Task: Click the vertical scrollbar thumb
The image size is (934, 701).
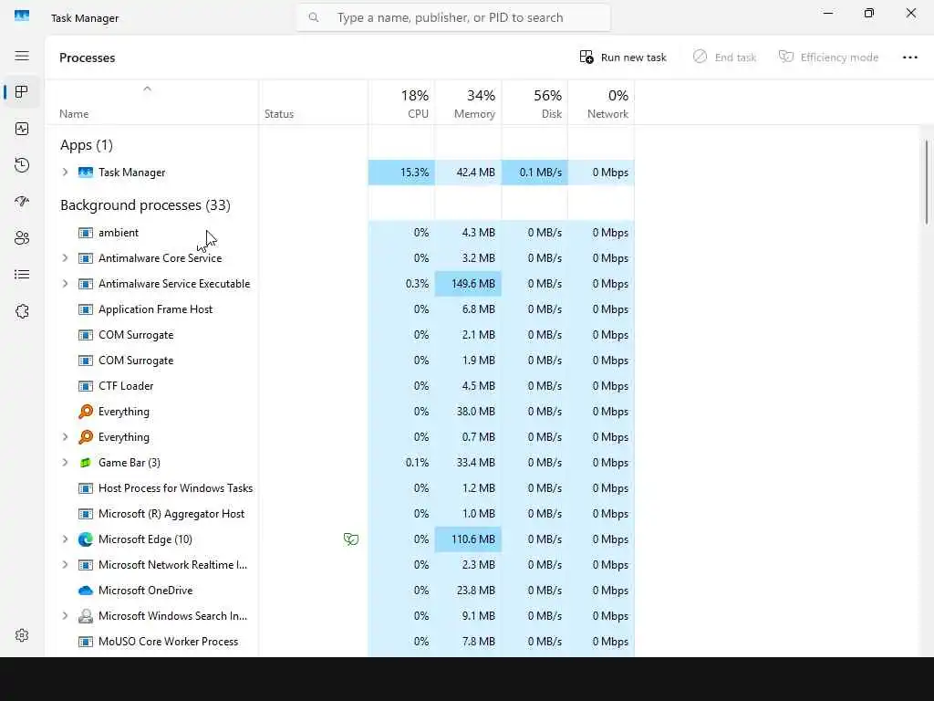Action: [x=927, y=182]
